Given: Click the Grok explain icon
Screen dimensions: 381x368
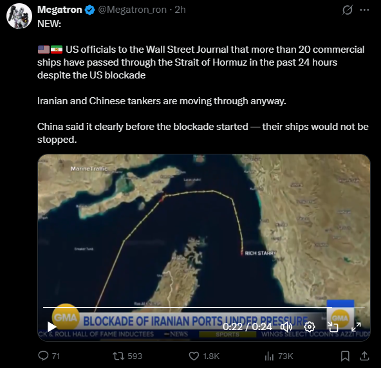Looking at the screenshot, I should (348, 10).
